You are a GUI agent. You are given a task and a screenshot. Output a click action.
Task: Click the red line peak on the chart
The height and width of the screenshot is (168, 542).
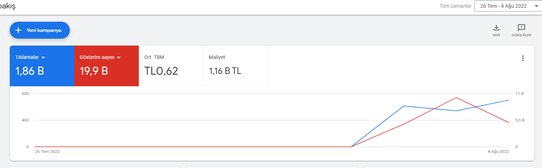[x=456, y=98]
